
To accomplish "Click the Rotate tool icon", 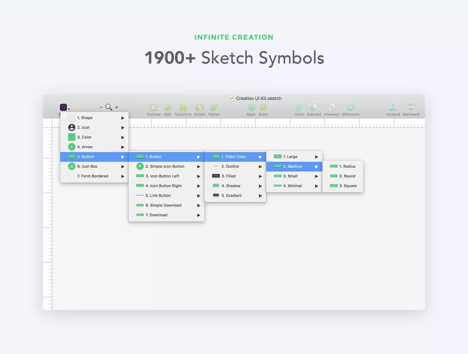I will point(200,107).
